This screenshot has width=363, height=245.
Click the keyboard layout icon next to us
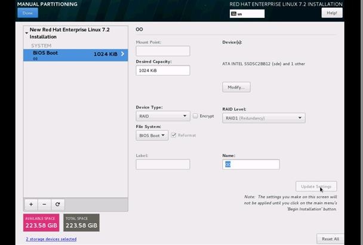[233, 14]
